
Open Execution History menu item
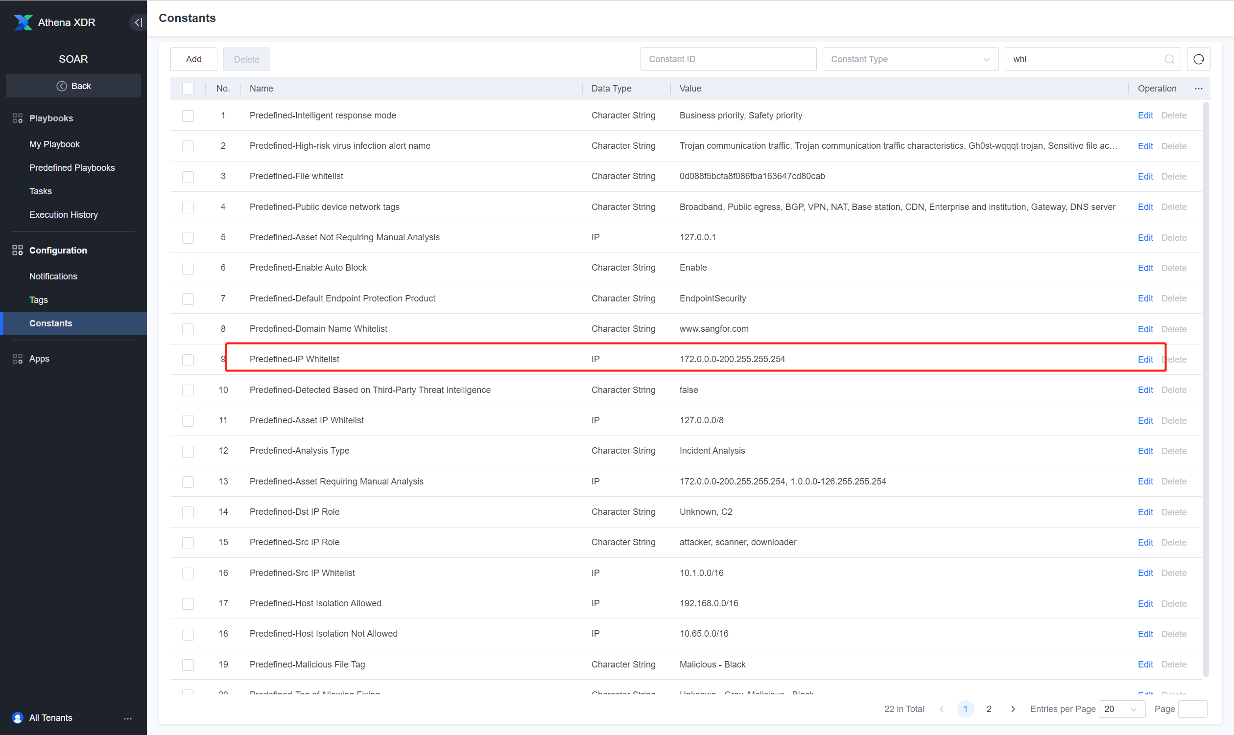[x=64, y=214]
